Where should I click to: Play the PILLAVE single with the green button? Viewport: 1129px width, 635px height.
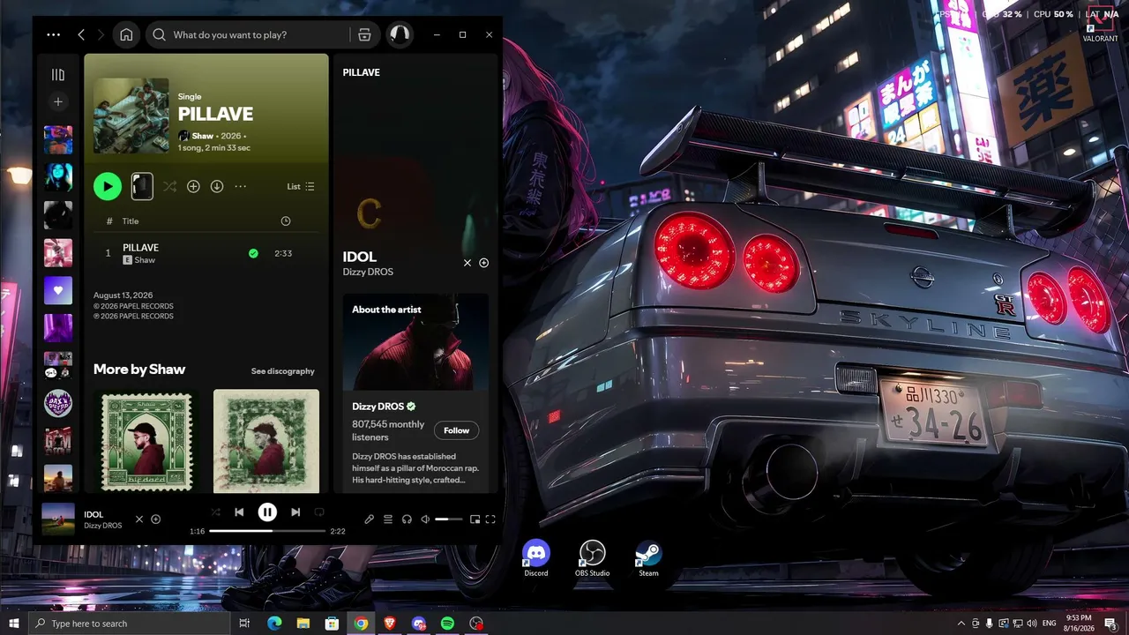pos(108,186)
